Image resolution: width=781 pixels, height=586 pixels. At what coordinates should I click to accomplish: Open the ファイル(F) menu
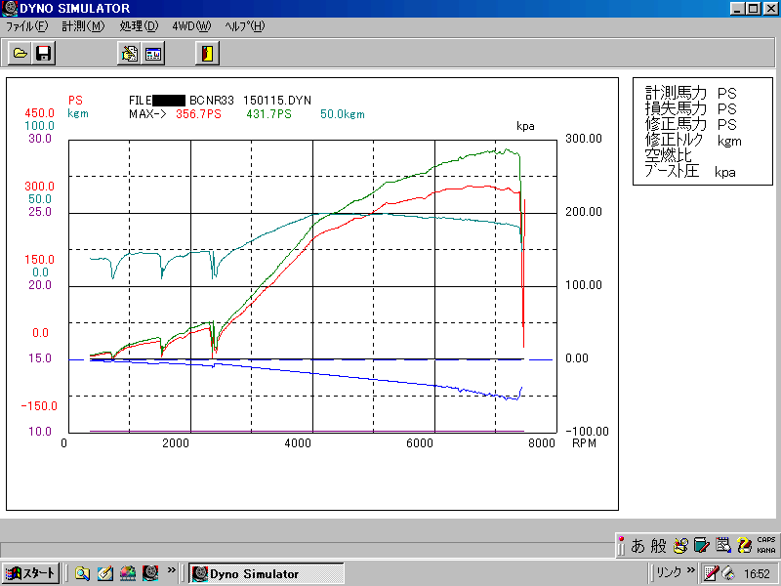click(26, 26)
